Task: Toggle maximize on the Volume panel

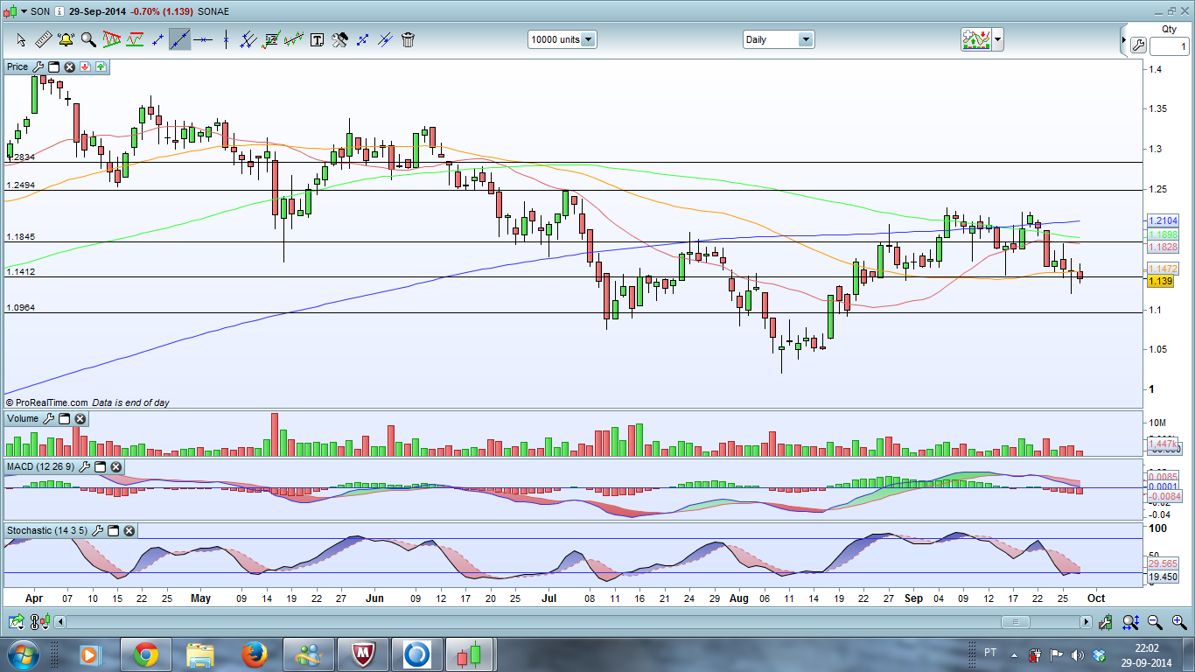Action: tap(64, 419)
